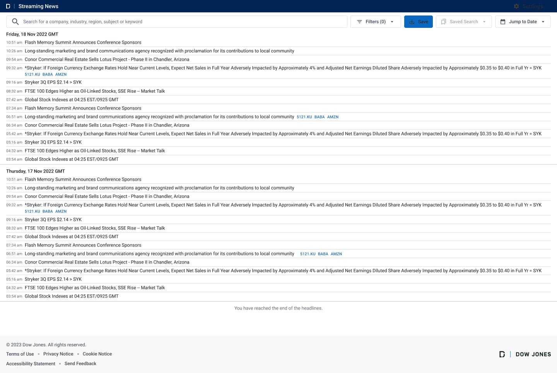
Task: Open the Terms of Use link
Action: [x=20, y=354]
